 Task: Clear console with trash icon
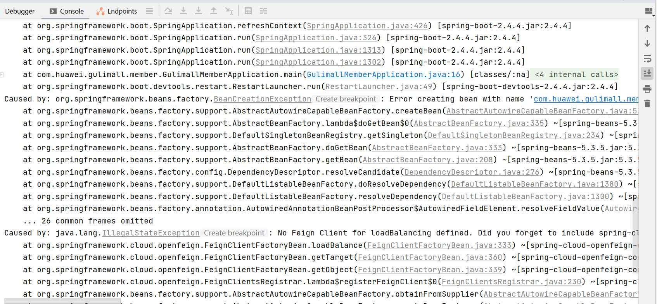tap(647, 104)
